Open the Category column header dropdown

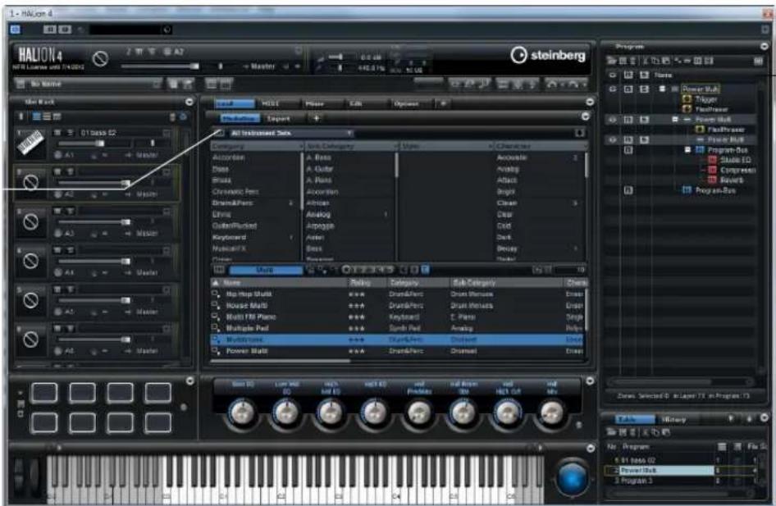[300, 147]
